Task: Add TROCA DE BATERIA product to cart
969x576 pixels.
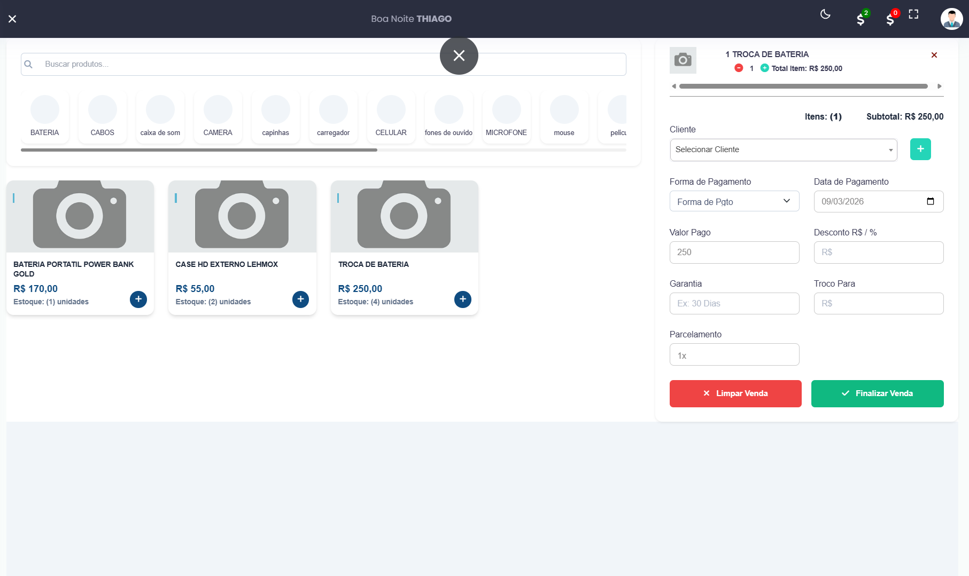Action: [x=463, y=299]
